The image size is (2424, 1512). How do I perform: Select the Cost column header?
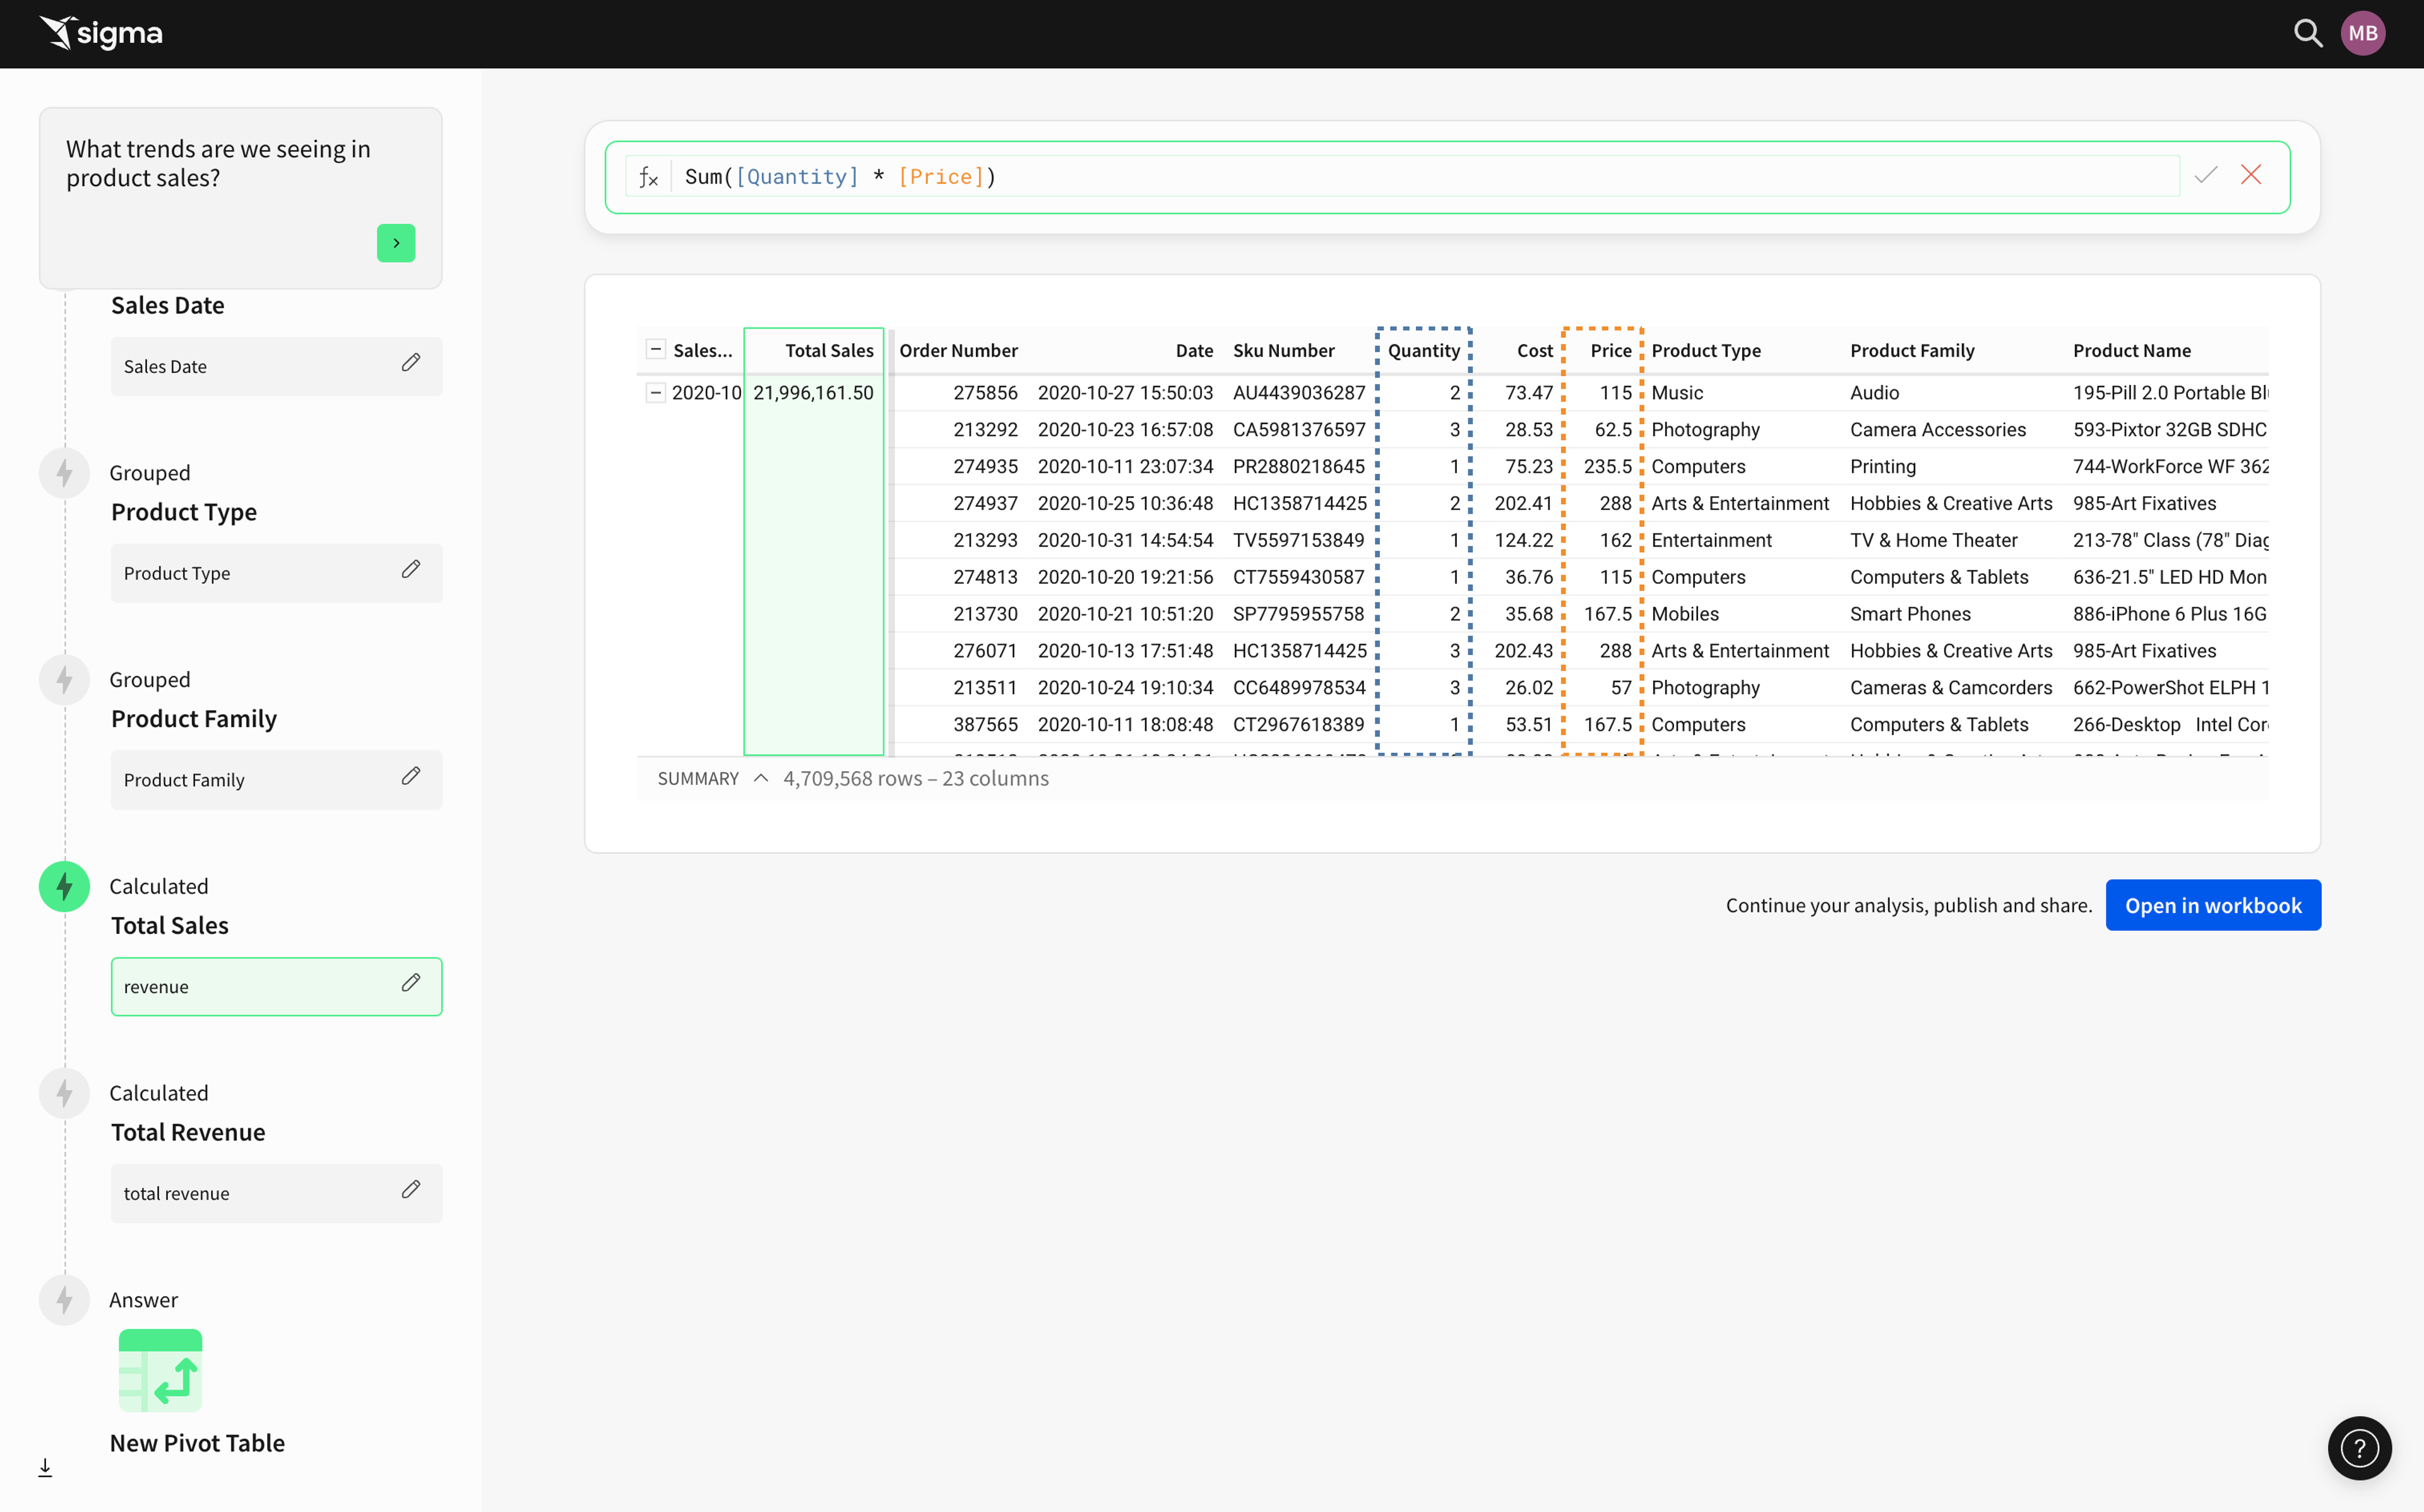coord(1535,351)
